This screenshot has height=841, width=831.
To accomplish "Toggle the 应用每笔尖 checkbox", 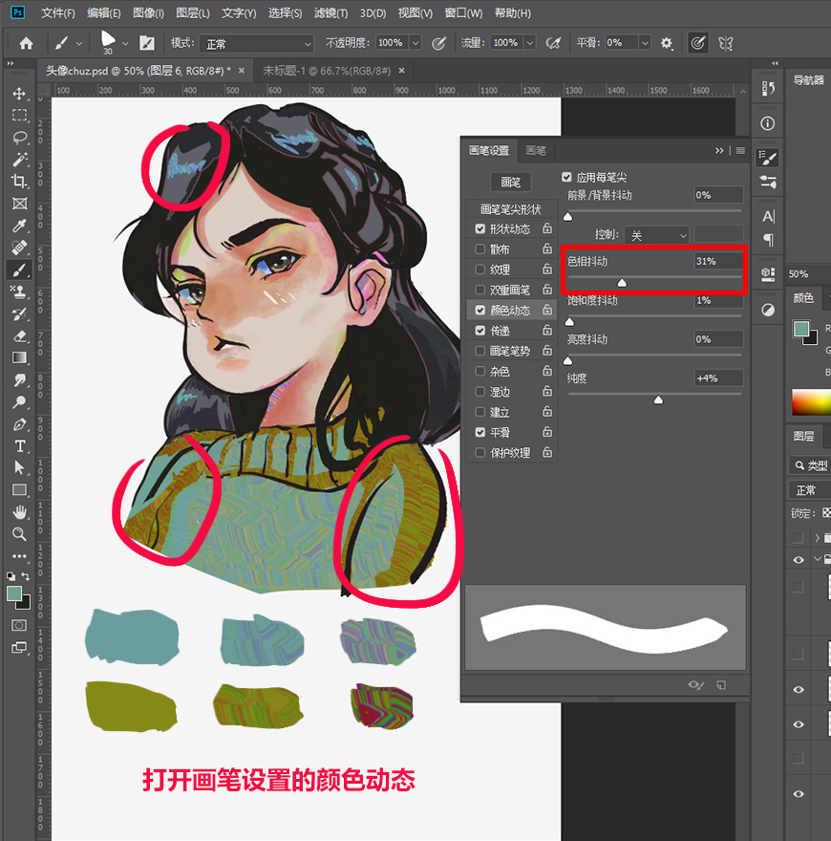I will pos(567,177).
